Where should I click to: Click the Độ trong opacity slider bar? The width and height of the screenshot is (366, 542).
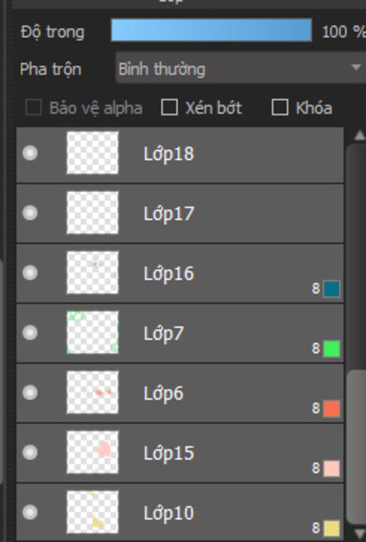coord(211,30)
